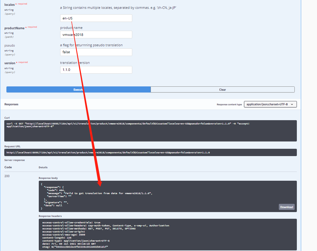This screenshot has width=317, height=251.
Task: Select the 200 status code in Code column
Action: tap(7, 176)
